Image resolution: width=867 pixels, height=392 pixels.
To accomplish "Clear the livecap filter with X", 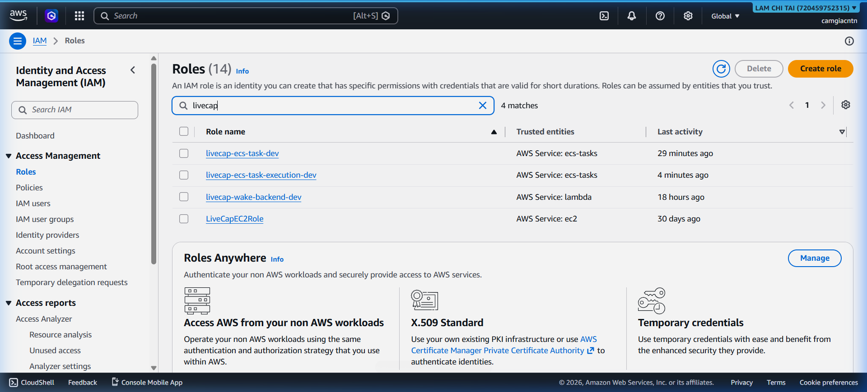I will (x=483, y=106).
